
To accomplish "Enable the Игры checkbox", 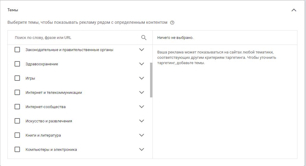I will pyautogui.click(x=17, y=78).
